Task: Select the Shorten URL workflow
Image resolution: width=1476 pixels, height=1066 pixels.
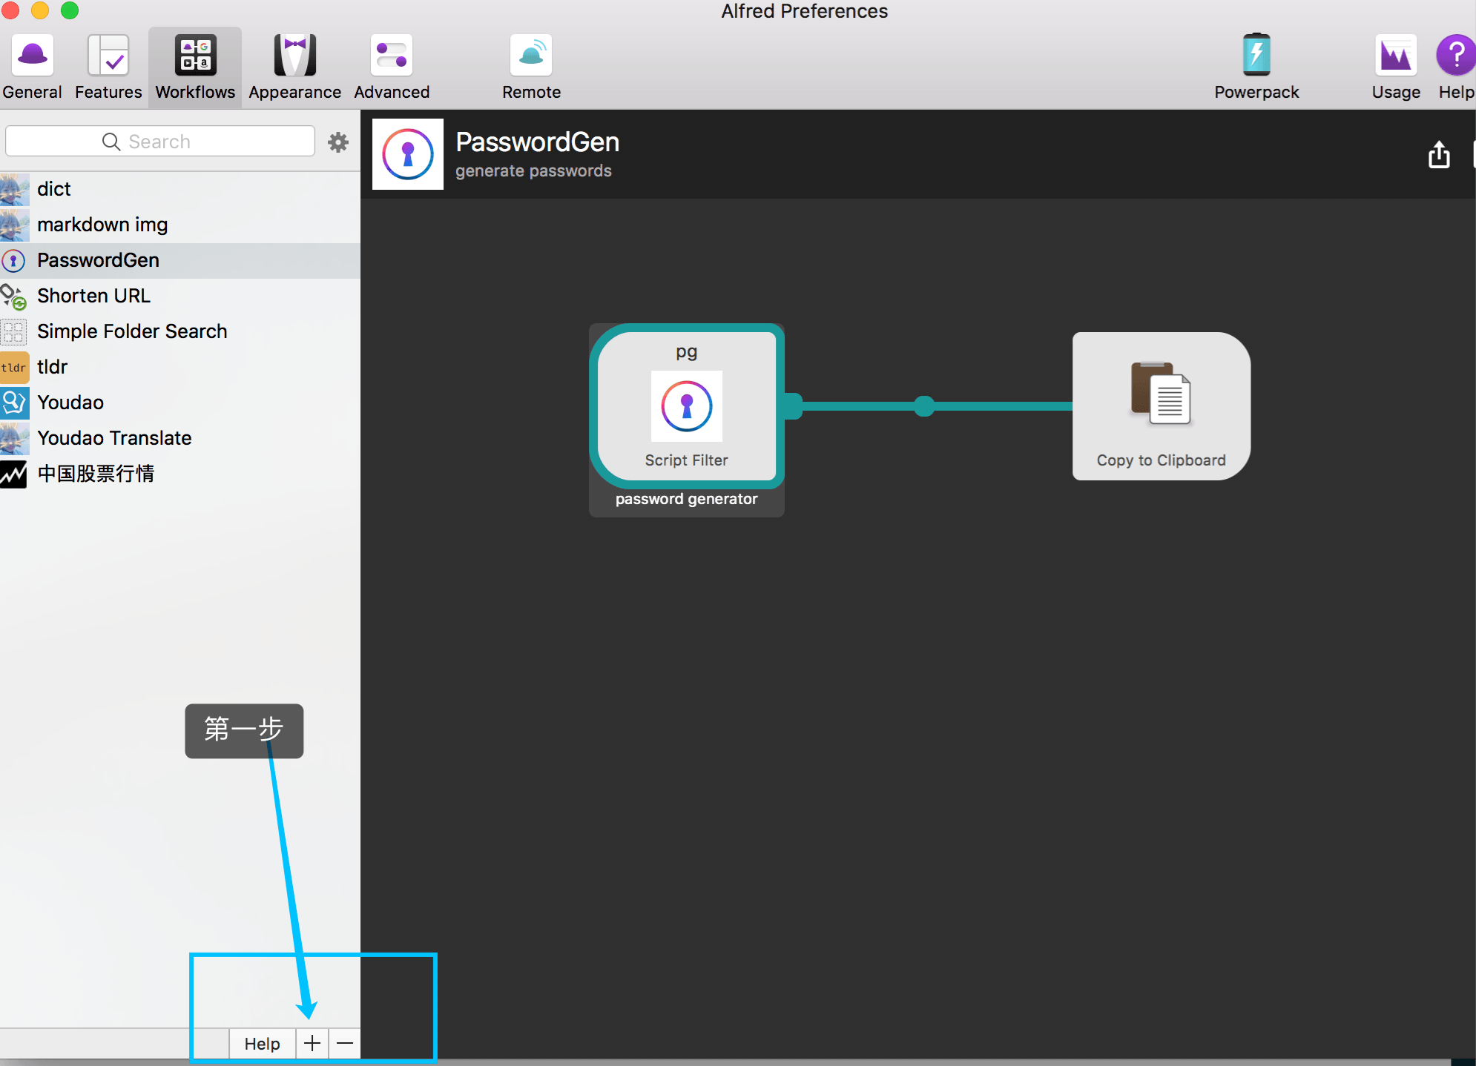Action: pos(93,296)
